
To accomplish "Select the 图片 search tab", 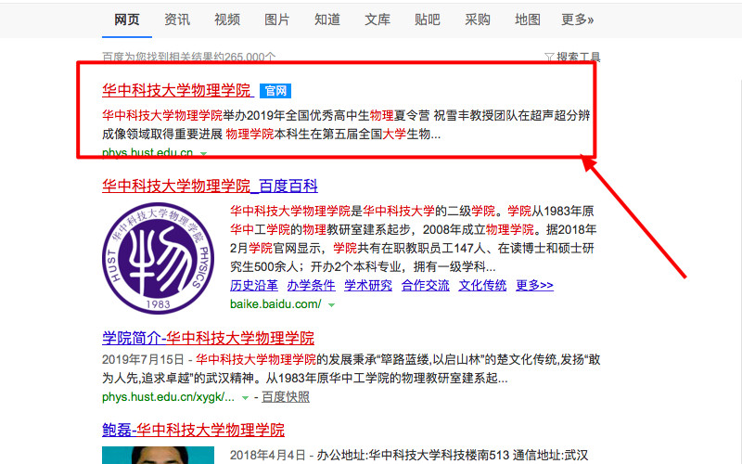I will (277, 19).
